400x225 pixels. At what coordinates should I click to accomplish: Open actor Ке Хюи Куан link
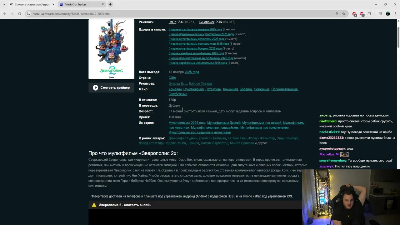237,138
